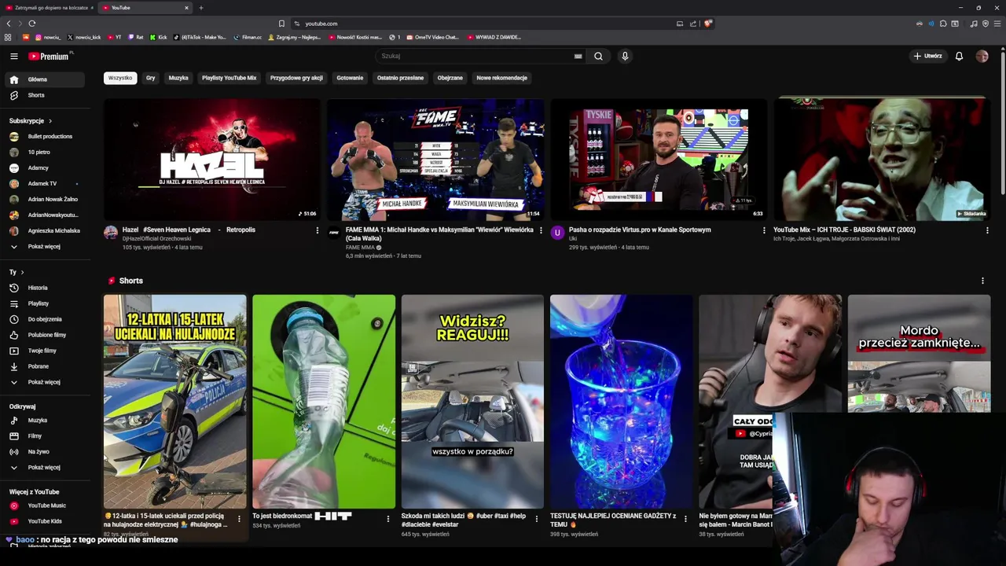Screen dimensions: 1006x566
Task: Play the Hazel Seven Heaven Legnica thumbnail
Action: pos(211,160)
